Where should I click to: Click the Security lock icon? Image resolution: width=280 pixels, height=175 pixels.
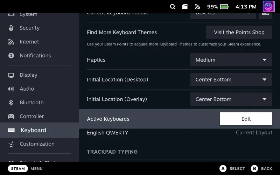coord(11,28)
